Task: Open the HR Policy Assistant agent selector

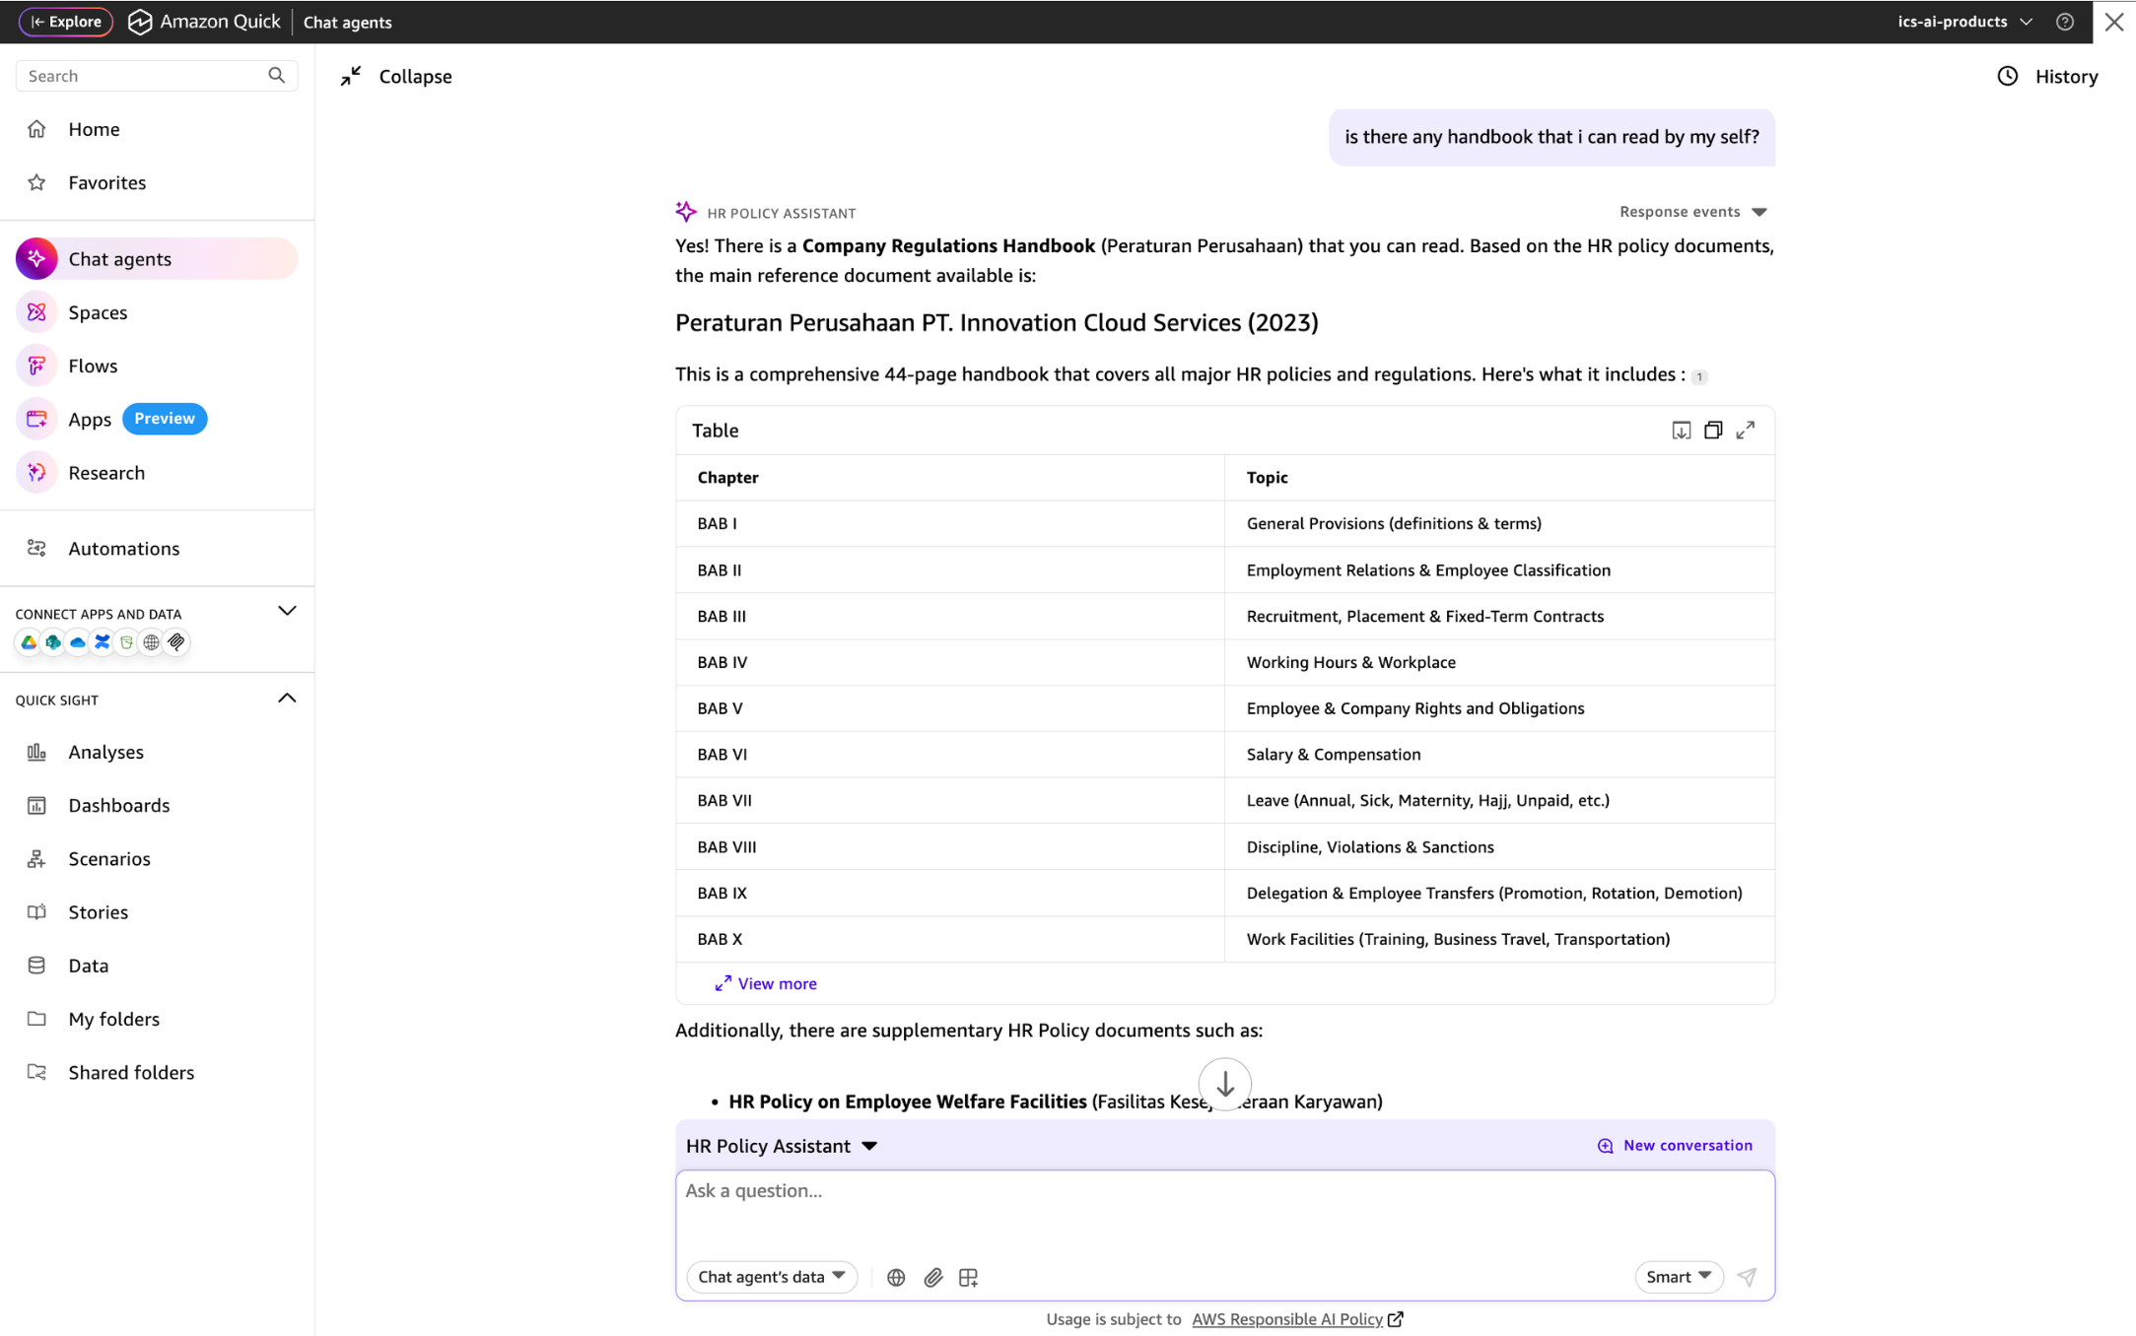Action: pyautogui.click(x=782, y=1146)
